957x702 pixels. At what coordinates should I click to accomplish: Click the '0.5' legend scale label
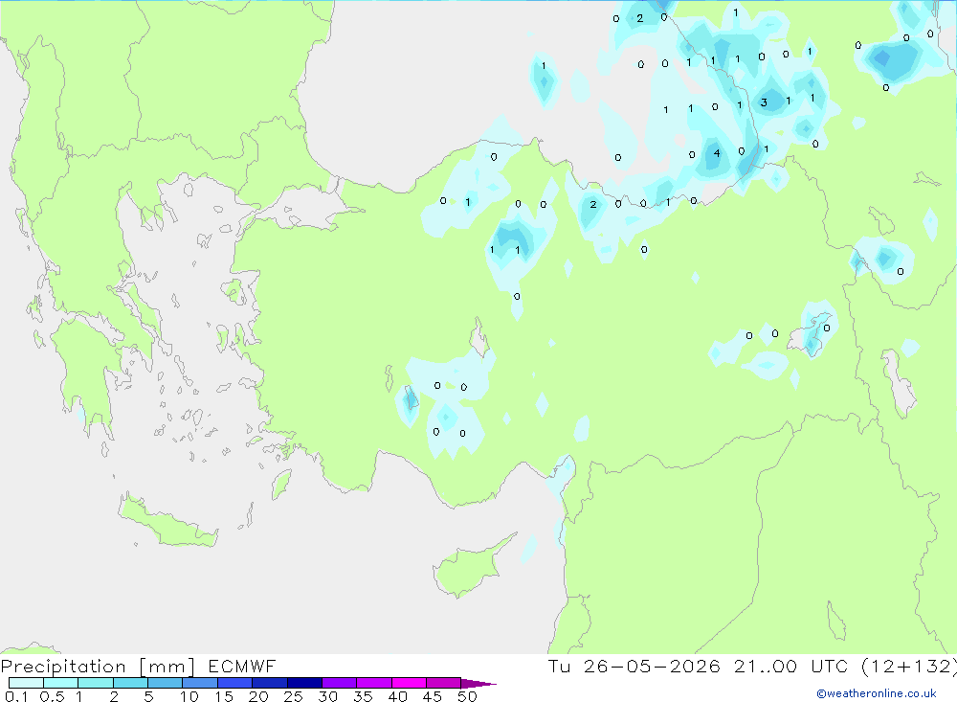click(52, 696)
